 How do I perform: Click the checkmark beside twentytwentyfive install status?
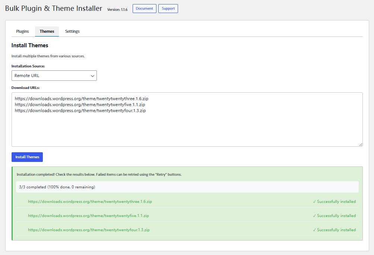tap(314, 216)
